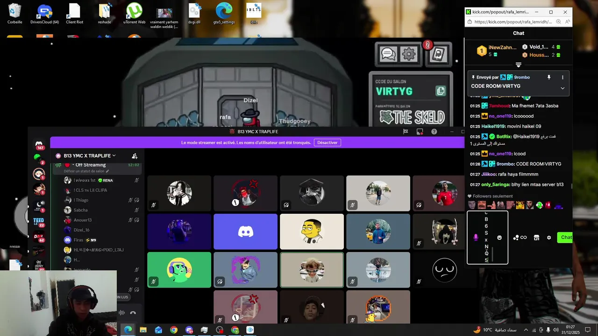The image size is (598, 336).
Task: Open uTorrent Web desktop shortcut
Action: (x=135, y=14)
